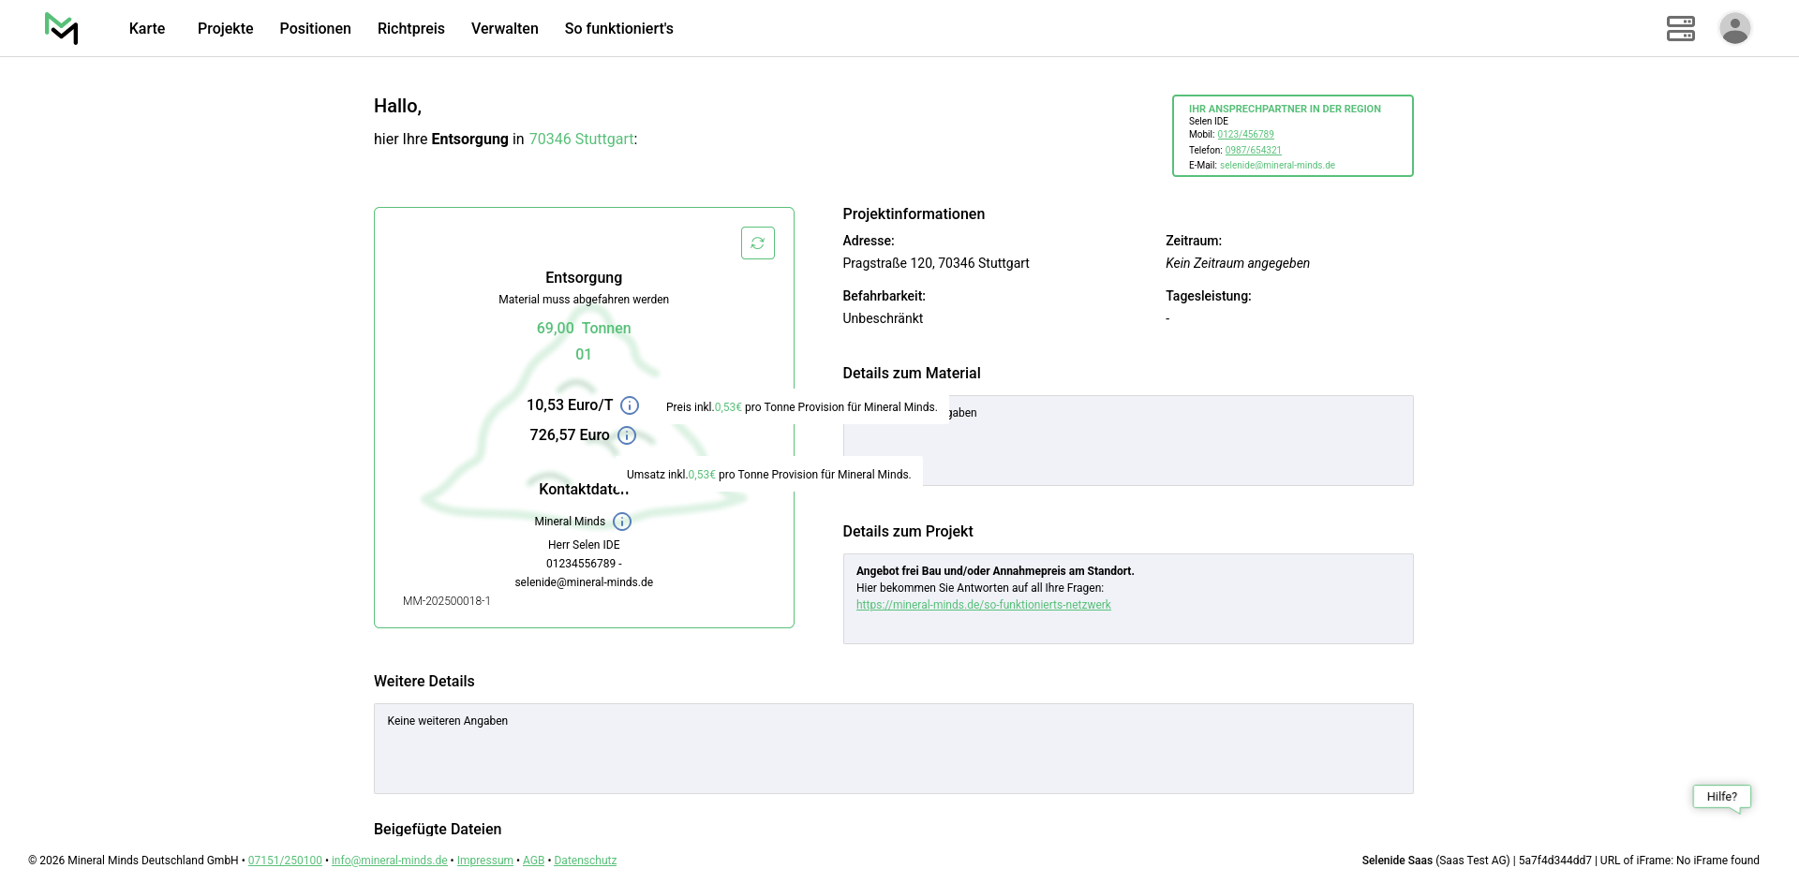Click the selenide@mineral-minds.de email in contact box
The width and height of the screenshot is (1799, 883).
tap(1277, 166)
